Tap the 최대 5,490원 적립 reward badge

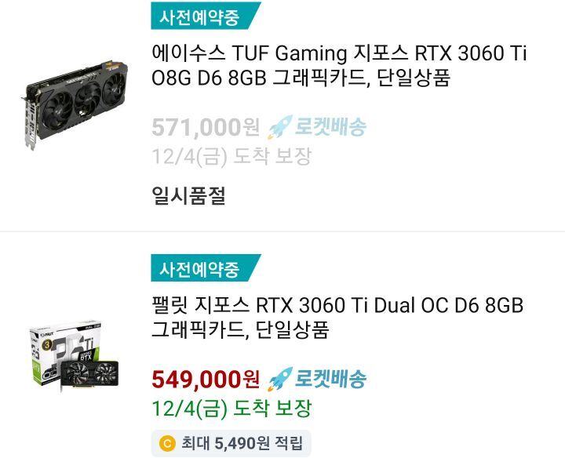(x=231, y=443)
